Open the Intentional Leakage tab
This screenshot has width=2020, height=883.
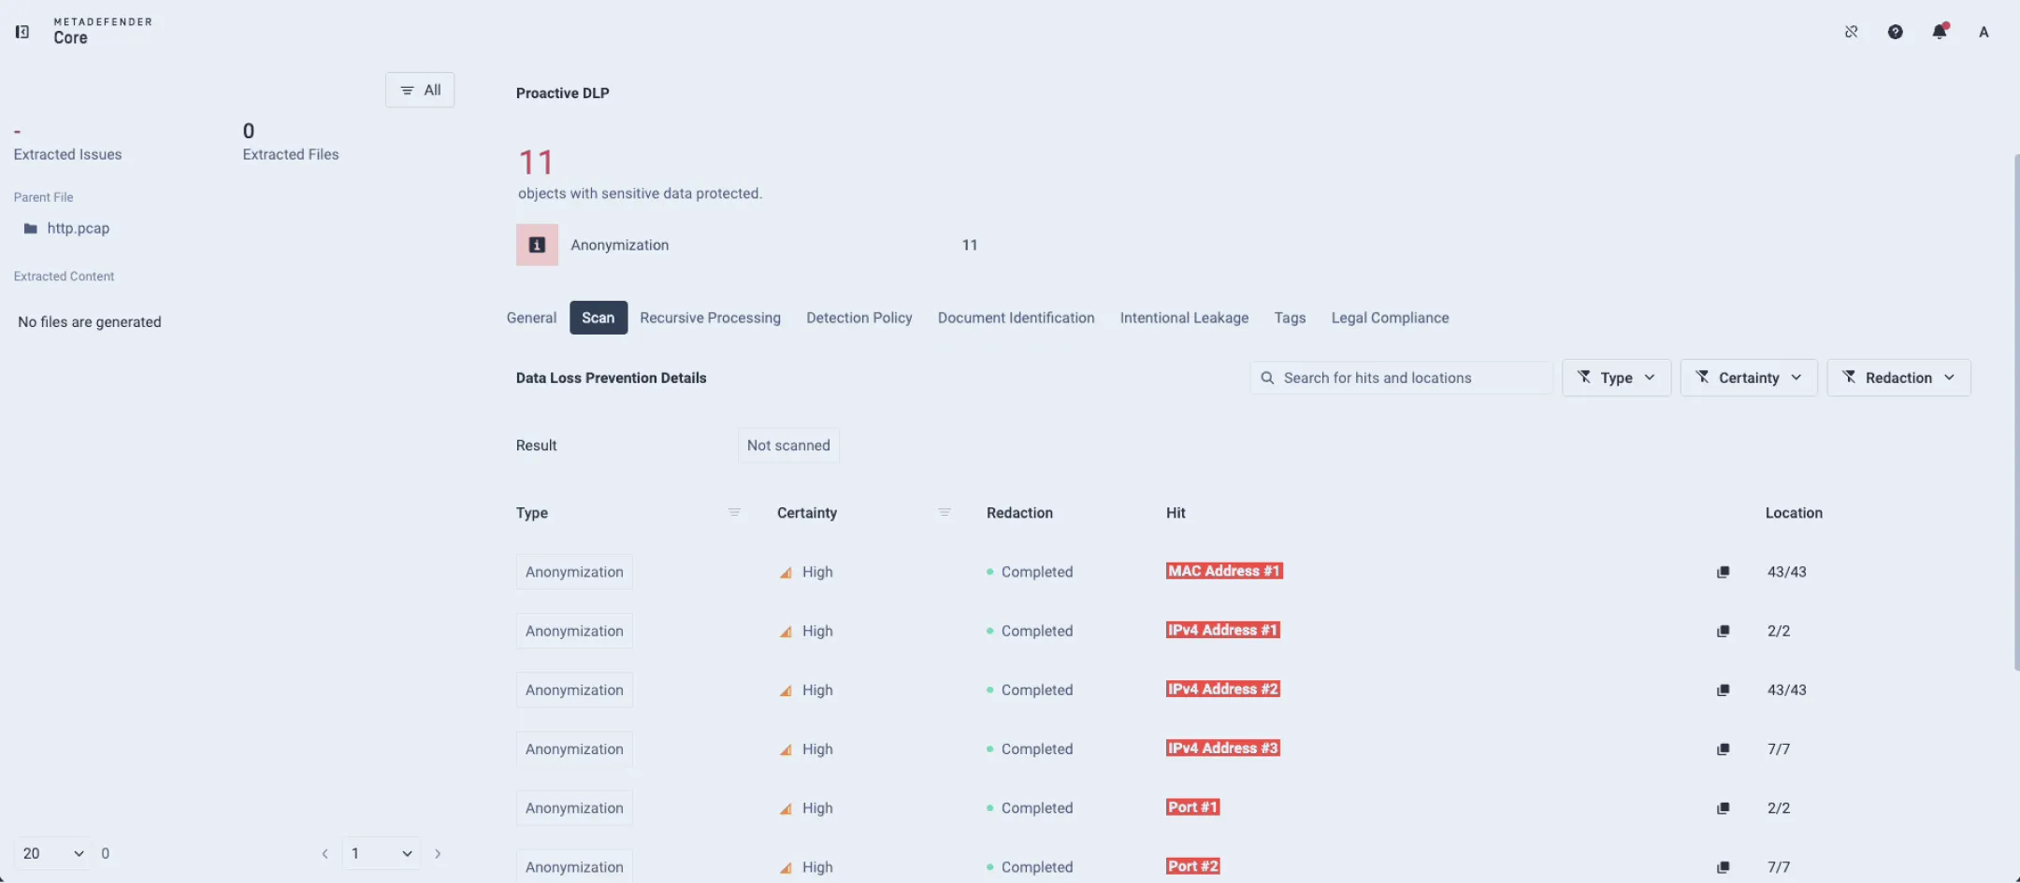[1184, 318]
